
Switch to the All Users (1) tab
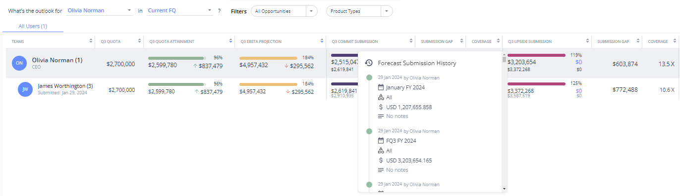33,26
